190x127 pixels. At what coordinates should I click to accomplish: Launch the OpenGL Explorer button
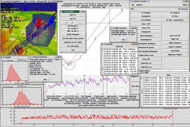(175, 47)
